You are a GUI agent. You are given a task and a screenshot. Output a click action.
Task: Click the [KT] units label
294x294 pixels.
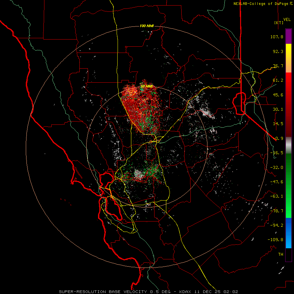pos(279,23)
